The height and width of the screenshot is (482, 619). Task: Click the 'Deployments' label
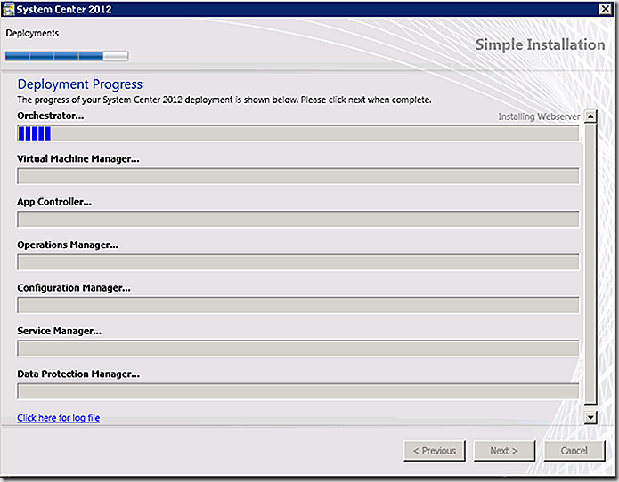[32, 33]
